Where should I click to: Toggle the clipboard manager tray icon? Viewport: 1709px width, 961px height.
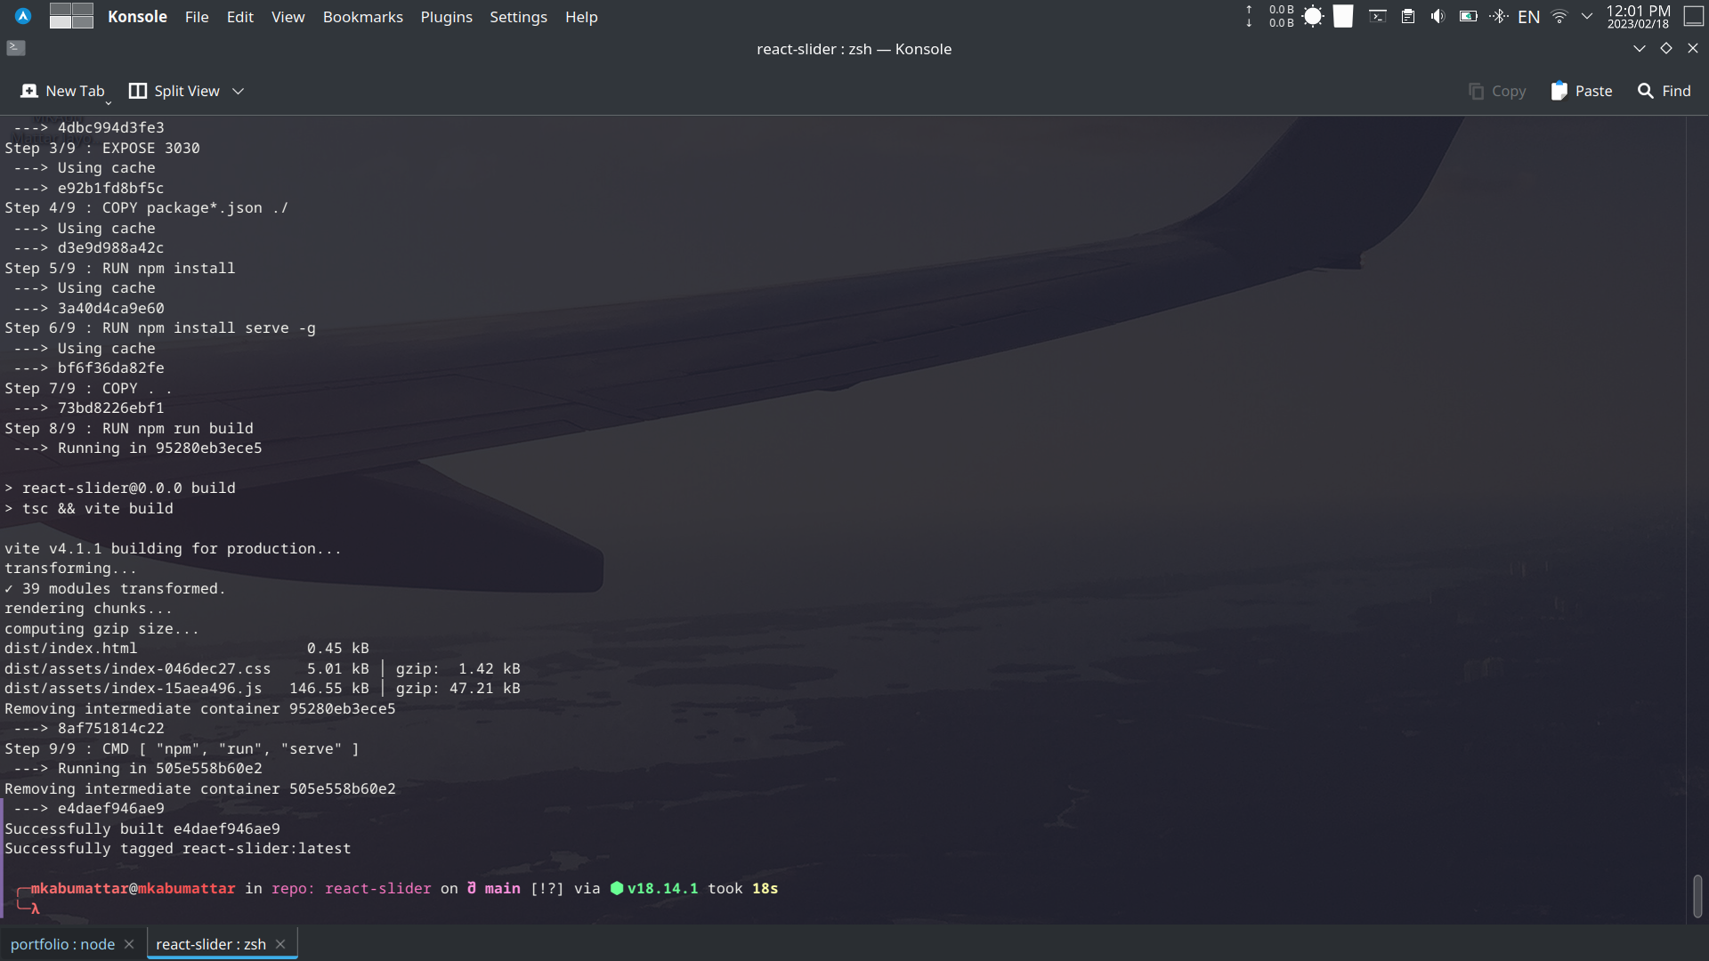[1407, 16]
